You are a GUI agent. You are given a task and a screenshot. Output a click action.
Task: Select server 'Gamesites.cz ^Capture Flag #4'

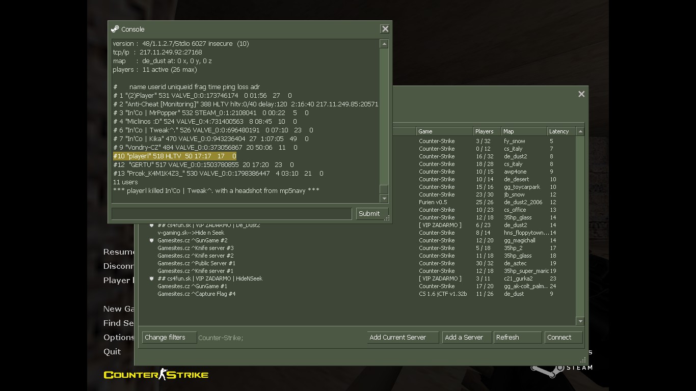(196, 294)
